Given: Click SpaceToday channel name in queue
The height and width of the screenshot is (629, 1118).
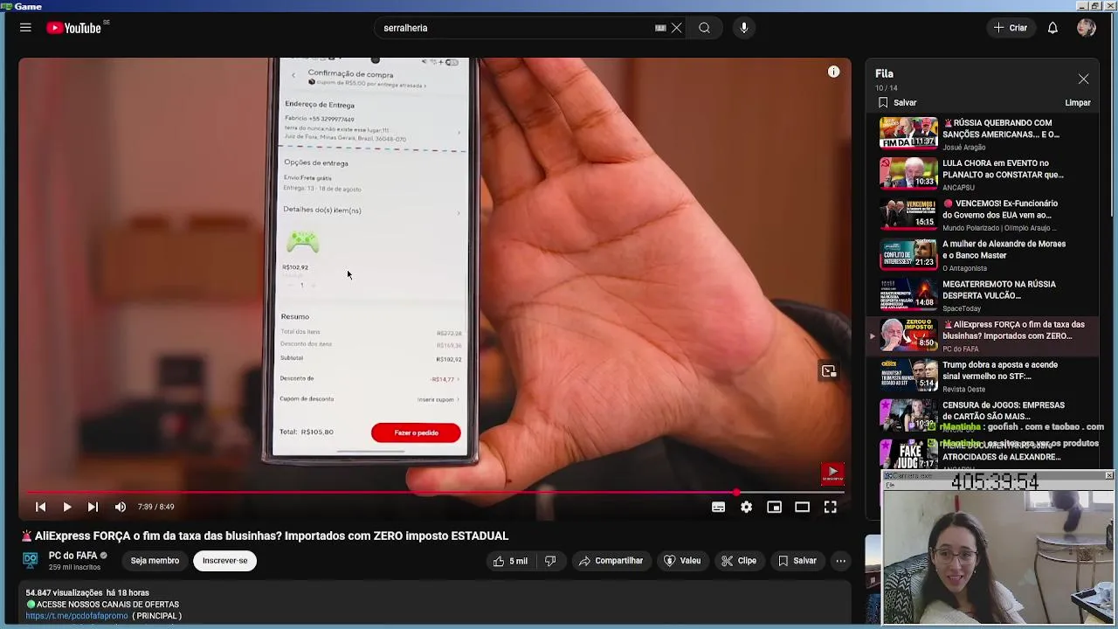Looking at the screenshot, I should [x=962, y=308].
